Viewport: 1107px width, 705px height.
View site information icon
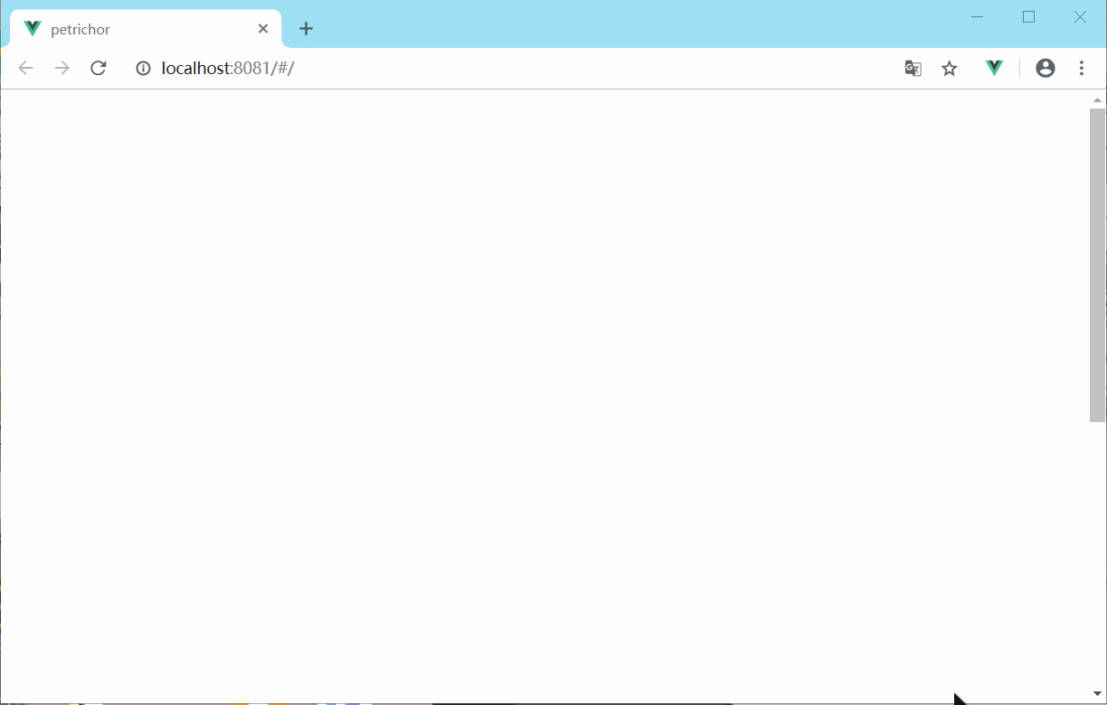coord(143,68)
